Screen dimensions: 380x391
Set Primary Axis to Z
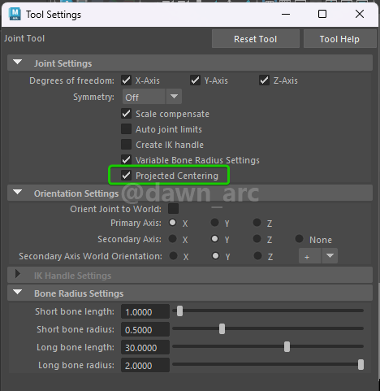tap(257, 223)
